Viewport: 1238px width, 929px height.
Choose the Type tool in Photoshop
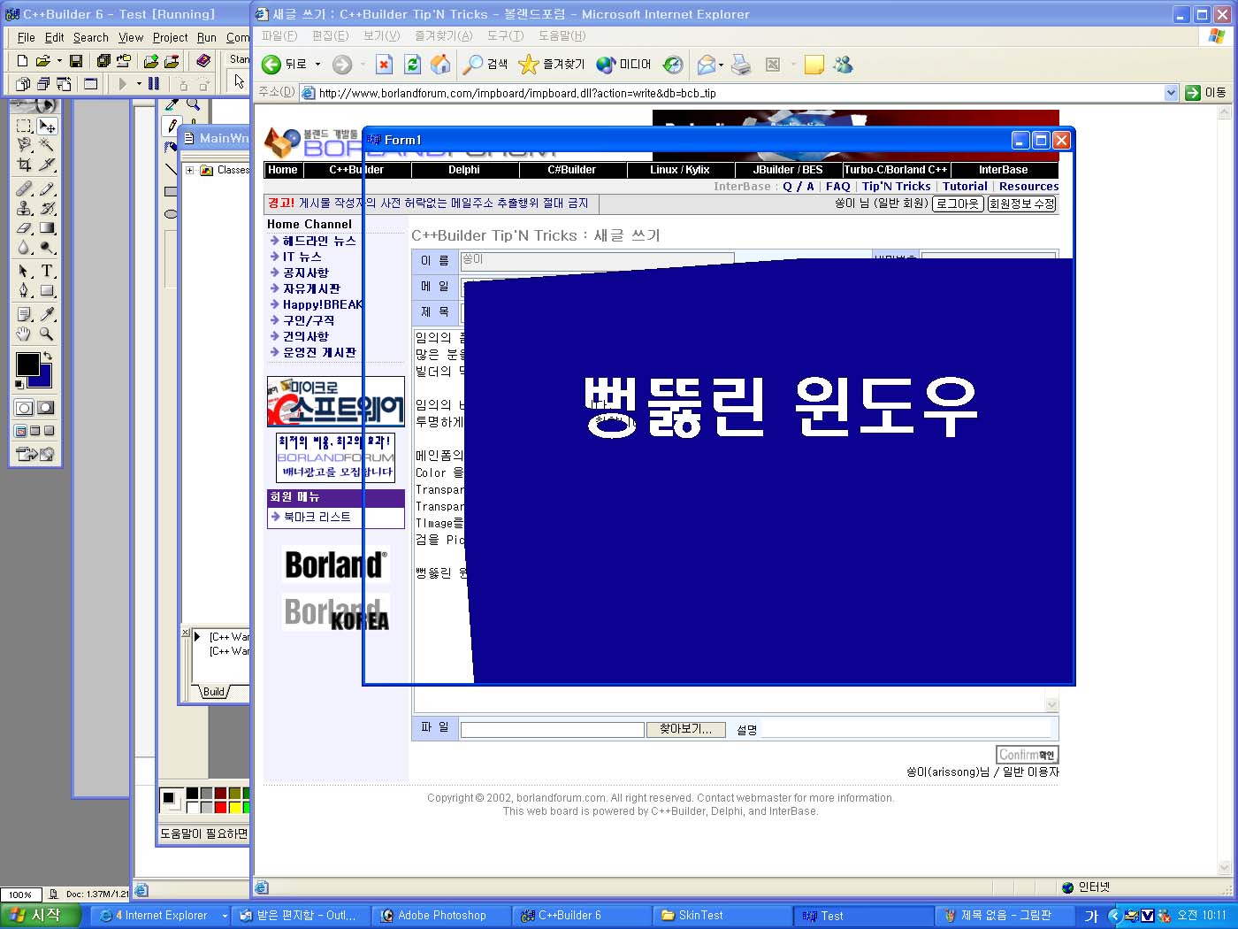[x=47, y=271]
